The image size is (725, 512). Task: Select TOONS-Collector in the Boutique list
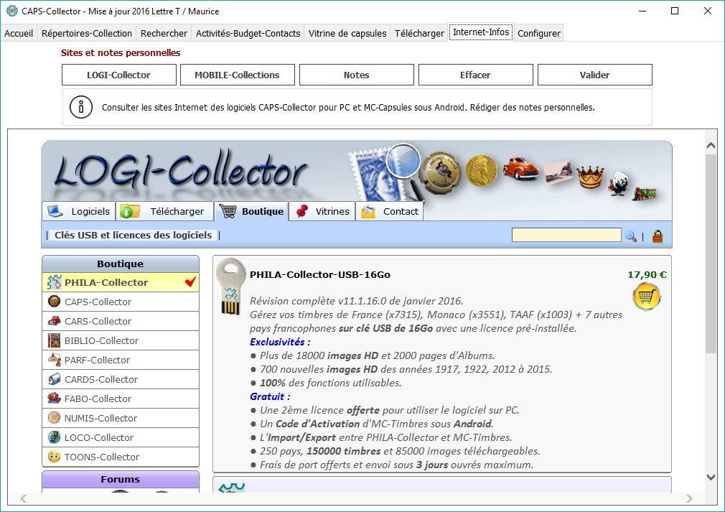click(x=121, y=457)
